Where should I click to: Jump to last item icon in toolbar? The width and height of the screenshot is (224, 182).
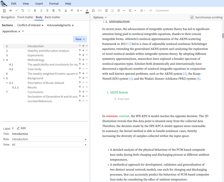16,11
